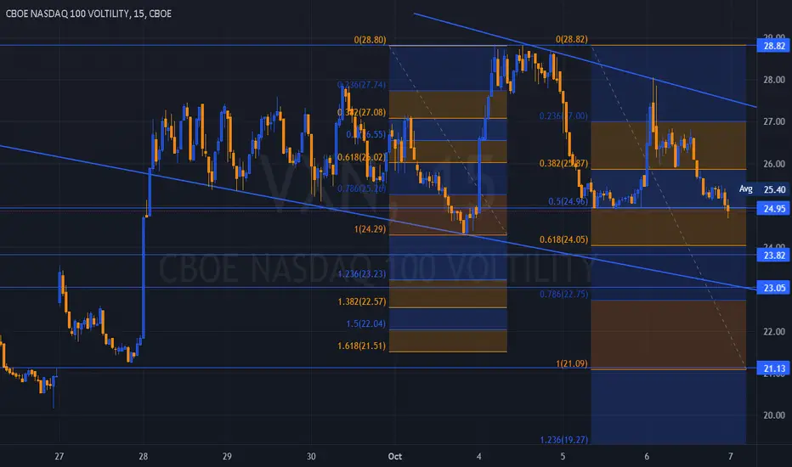Click second Fibonacci label 0.5(24.96)

pos(568,201)
